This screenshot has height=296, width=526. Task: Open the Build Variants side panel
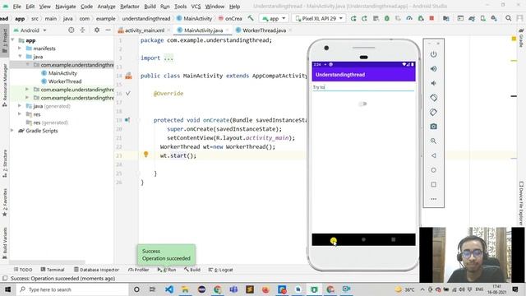pos(5,243)
